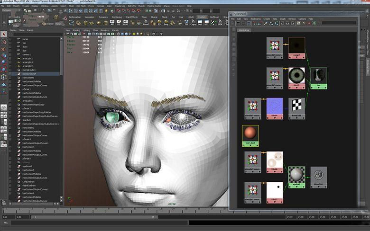Image resolution: width=370 pixels, height=231 pixels.
Task: Select the bump2d3 checker node
Action: coord(296,108)
